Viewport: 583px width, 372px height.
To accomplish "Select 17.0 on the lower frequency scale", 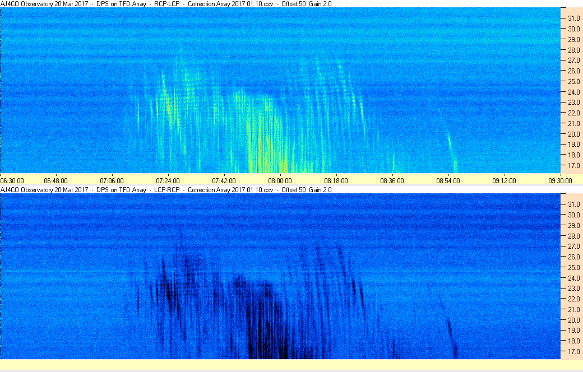I will tap(573, 351).
